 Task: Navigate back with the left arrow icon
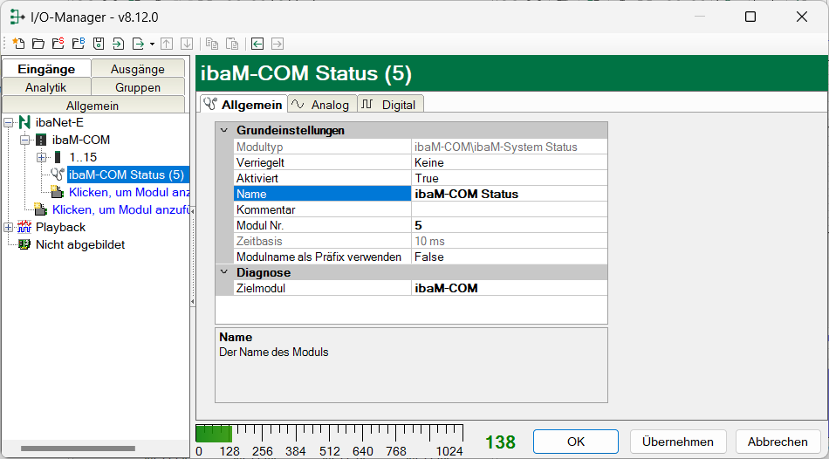coord(257,44)
